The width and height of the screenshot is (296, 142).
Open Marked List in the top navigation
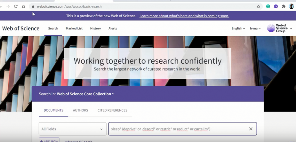[74, 29]
